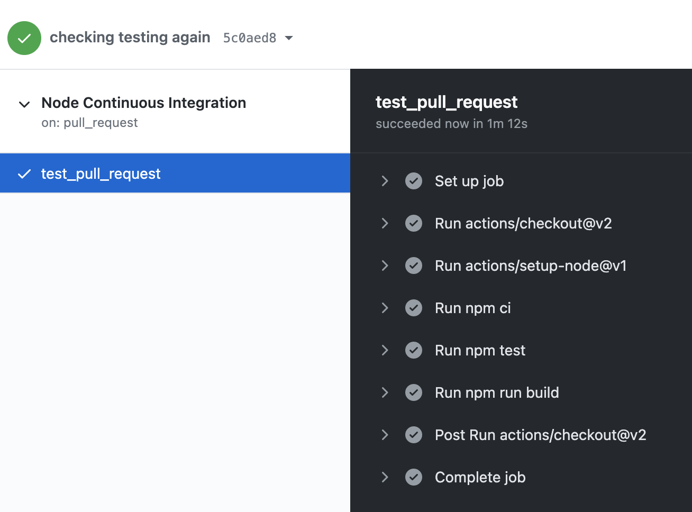Image resolution: width=692 pixels, height=512 pixels.
Task: Click the Node Continuous Integration workflow title
Action: tap(143, 103)
